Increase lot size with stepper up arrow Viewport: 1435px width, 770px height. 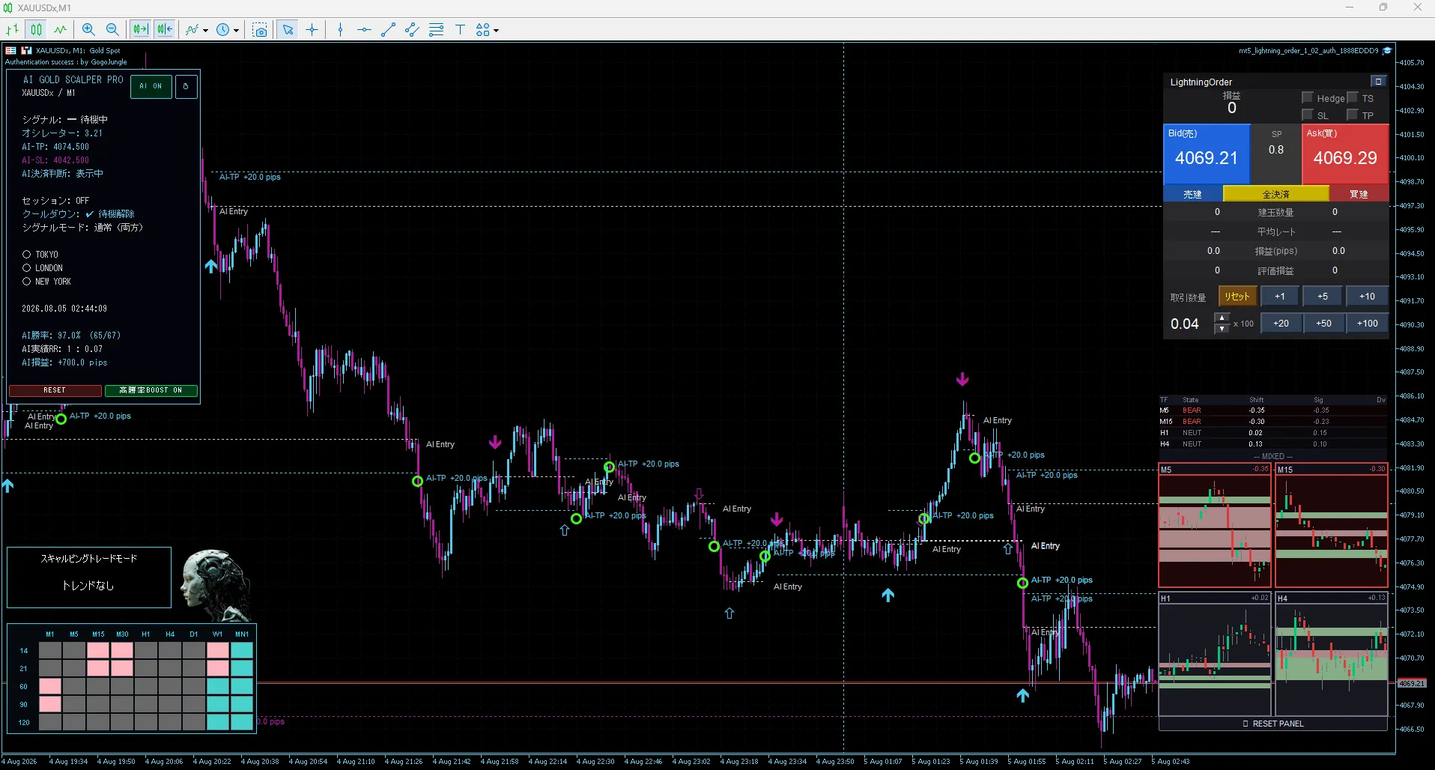[1222, 318]
